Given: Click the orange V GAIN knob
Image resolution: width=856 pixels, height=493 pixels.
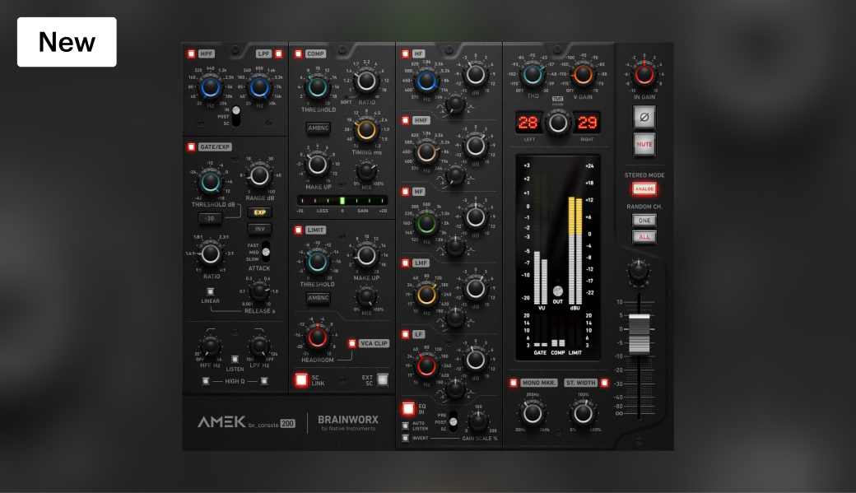Looking at the screenshot, I should pos(583,74).
